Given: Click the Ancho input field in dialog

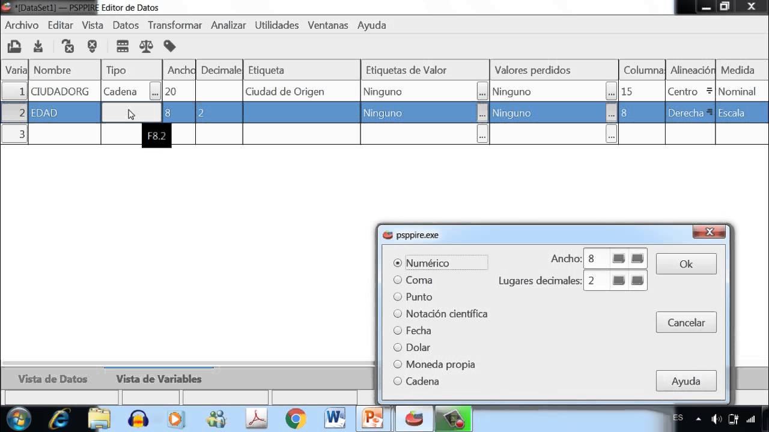Looking at the screenshot, I should point(597,259).
